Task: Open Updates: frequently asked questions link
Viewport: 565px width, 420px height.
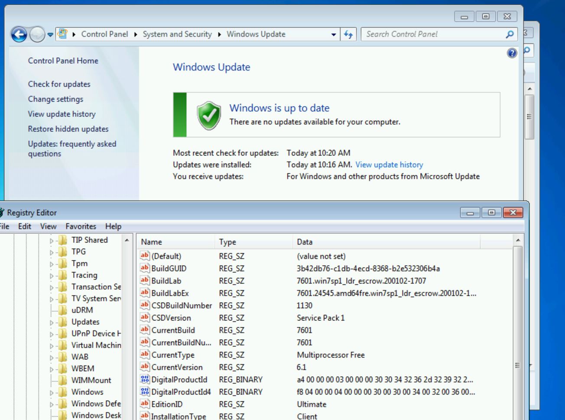Action: coord(72,149)
